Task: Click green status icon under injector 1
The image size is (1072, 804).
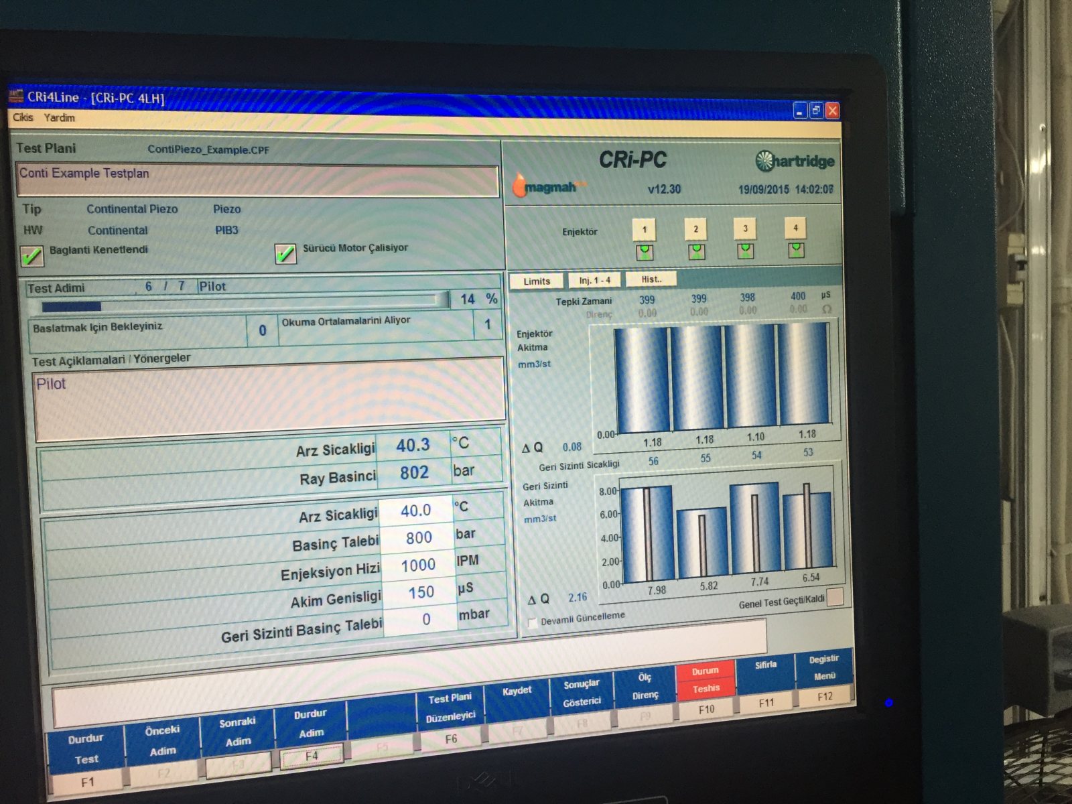Action: [645, 253]
